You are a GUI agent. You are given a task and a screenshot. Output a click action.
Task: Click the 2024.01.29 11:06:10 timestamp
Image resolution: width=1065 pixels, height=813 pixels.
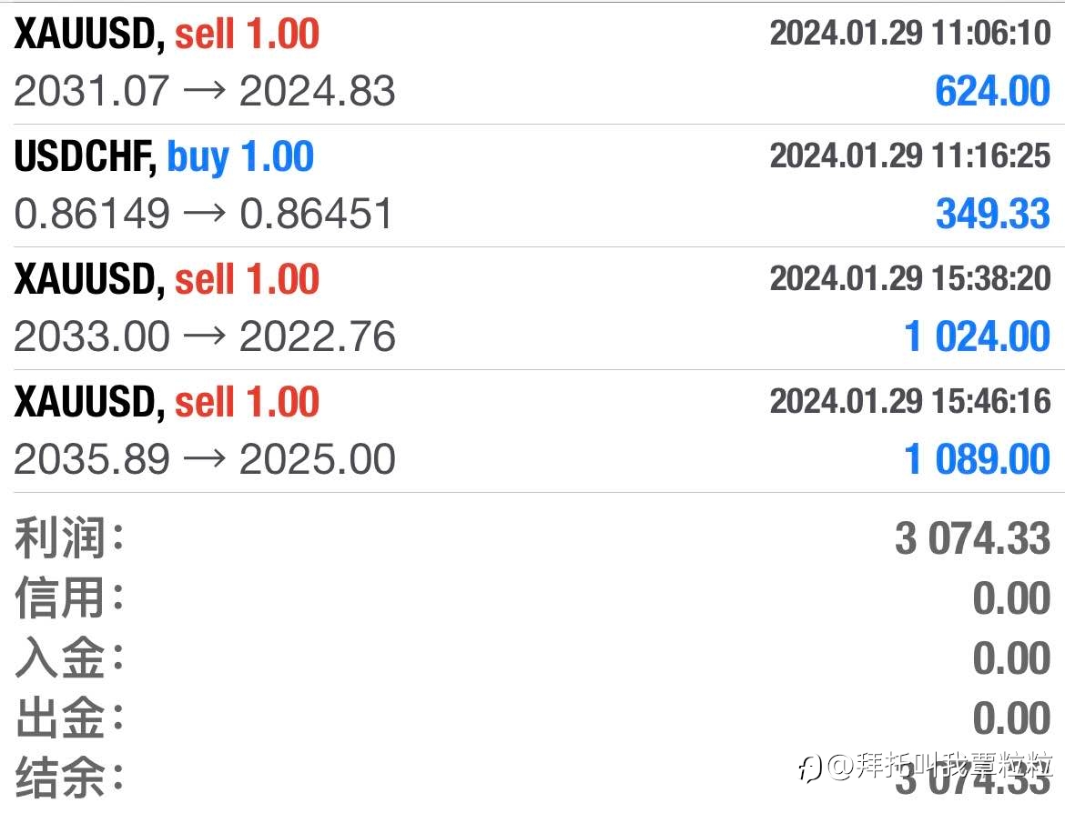coord(909,34)
